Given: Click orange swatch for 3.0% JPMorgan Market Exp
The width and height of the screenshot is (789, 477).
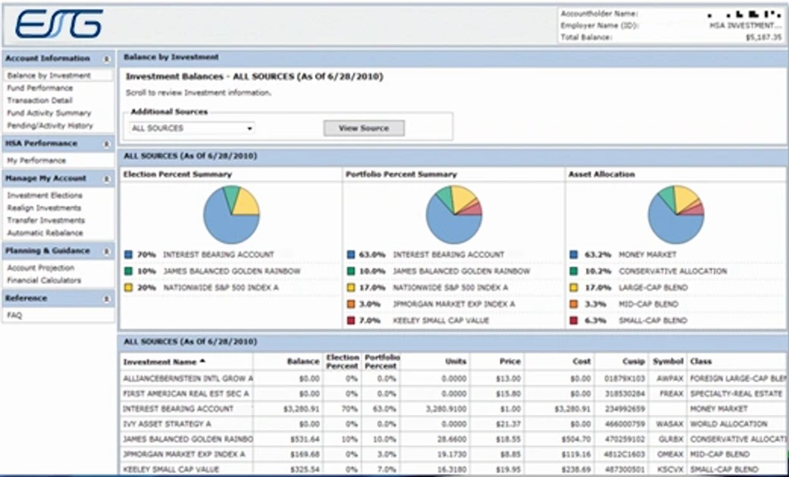Looking at the screenshot, I should click(x=351, y=304).
